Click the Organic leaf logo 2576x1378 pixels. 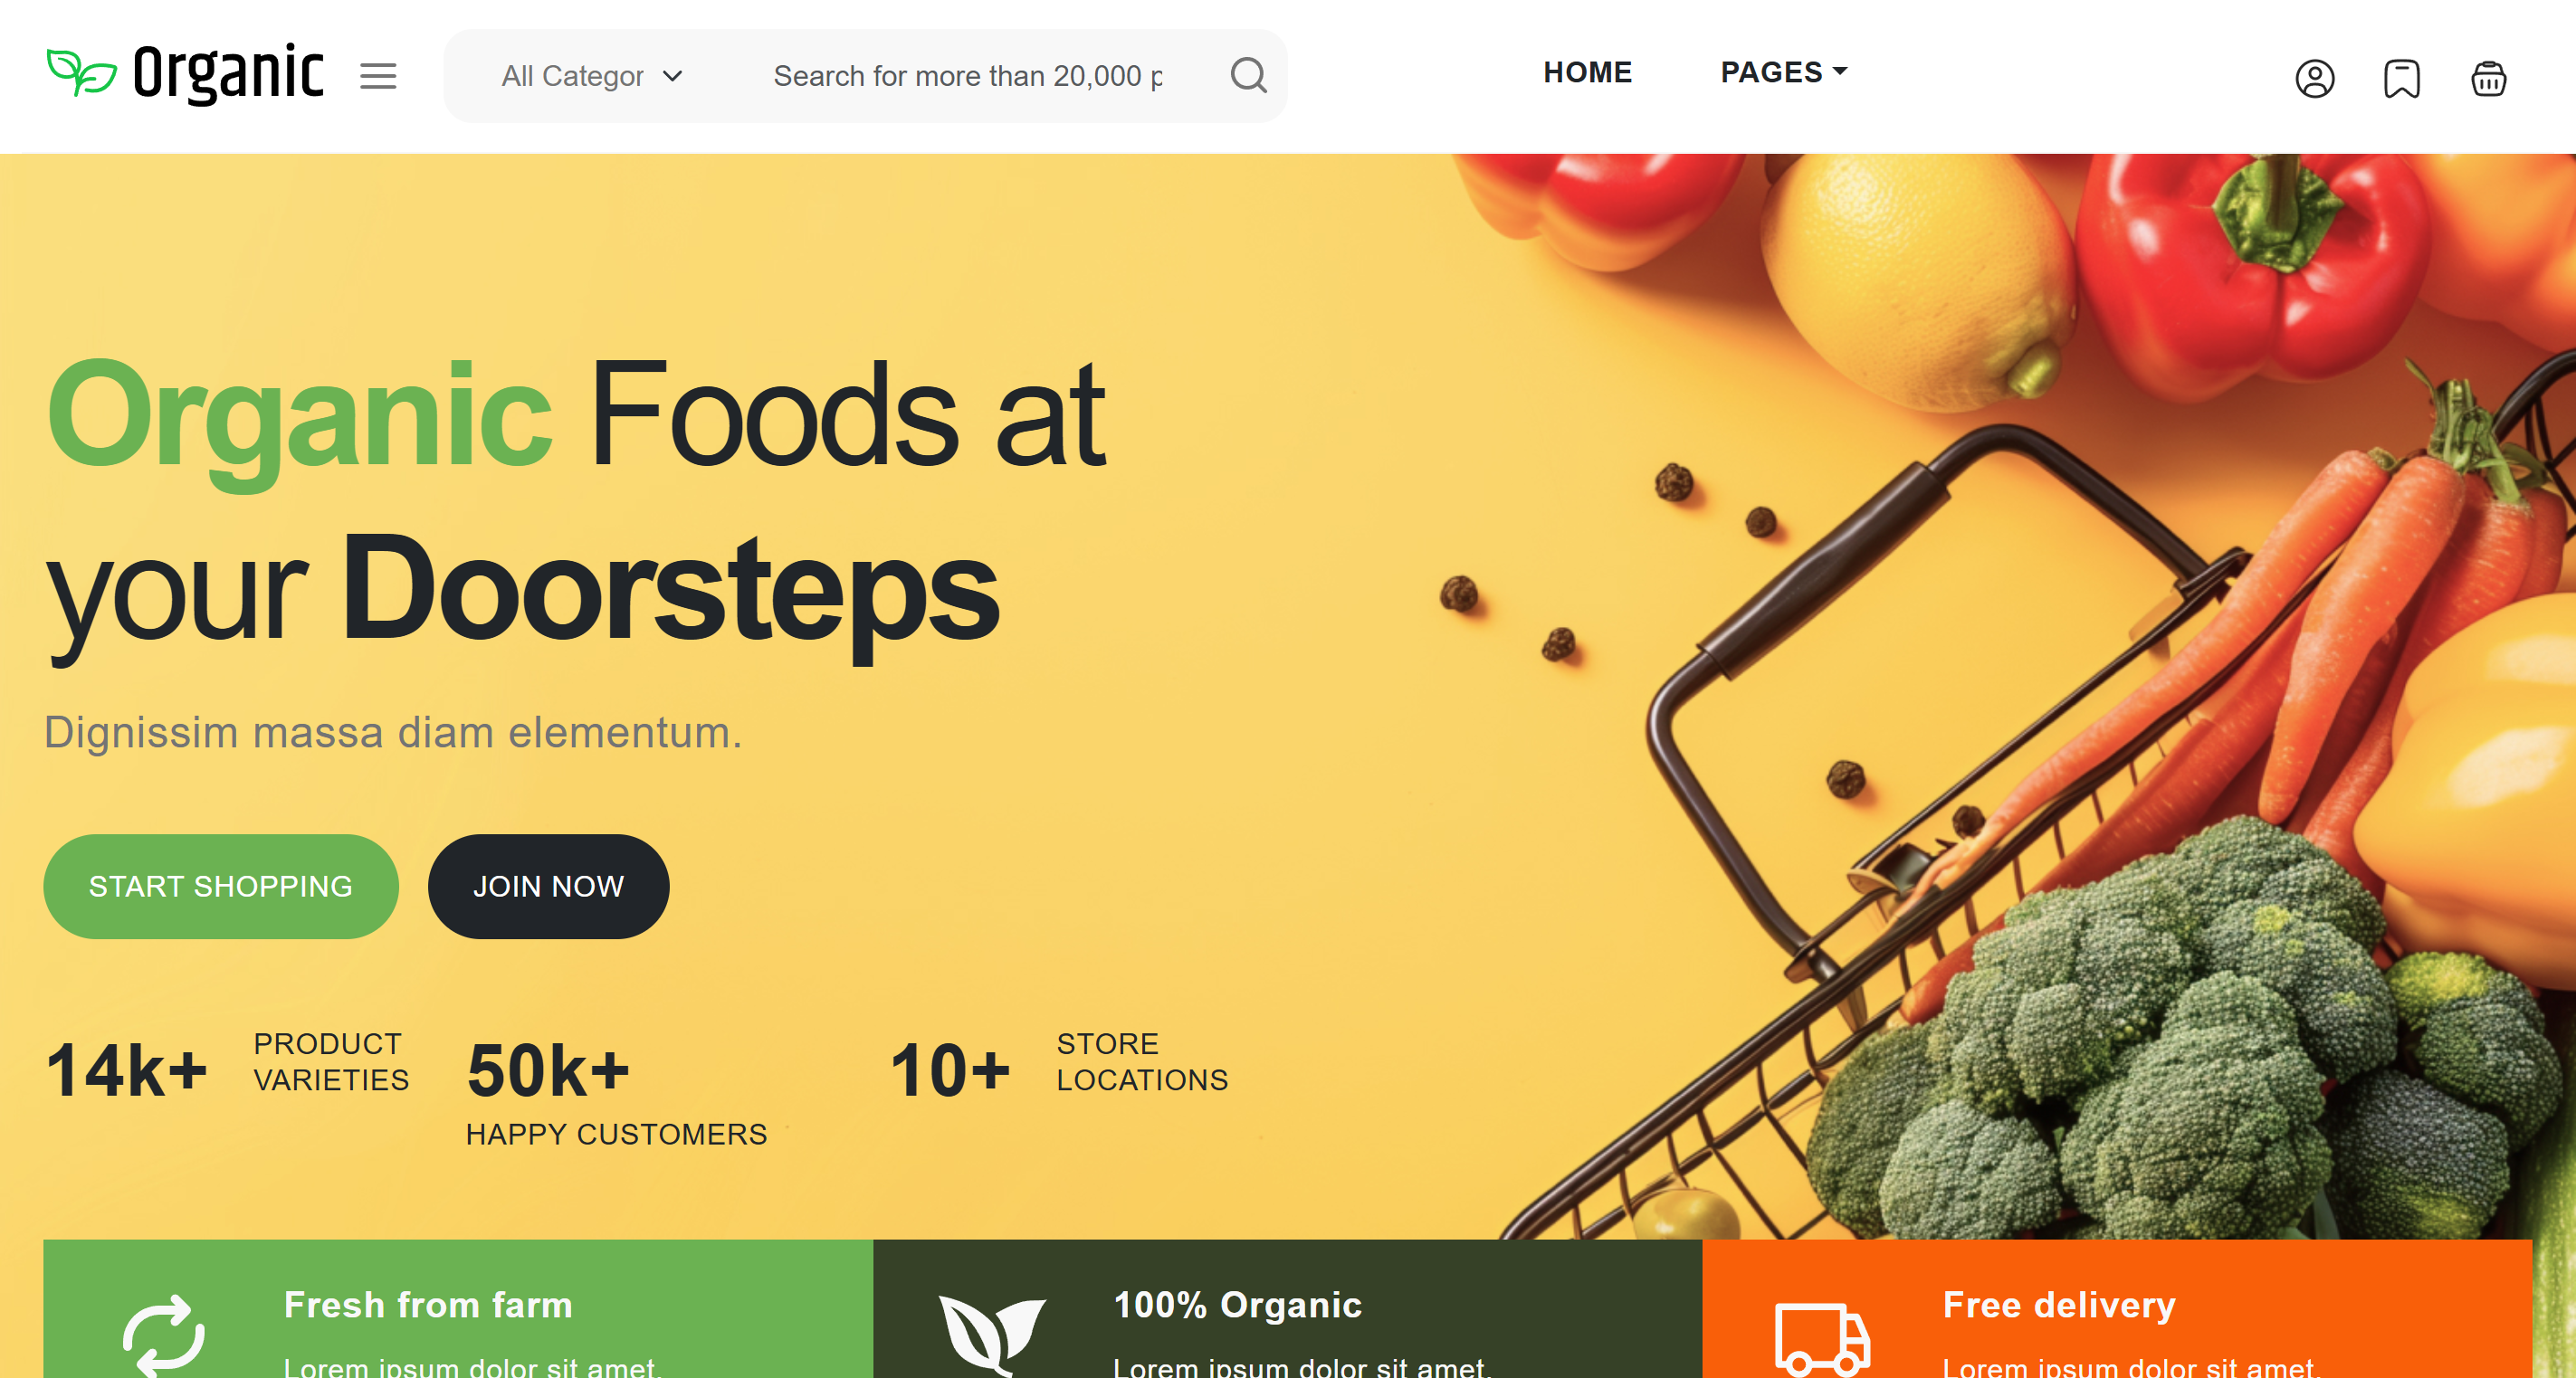[81, 72]
